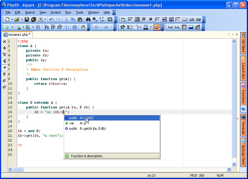The image size is (248, 179).
Task: Open the DB Client side tab
Action: 243,43
